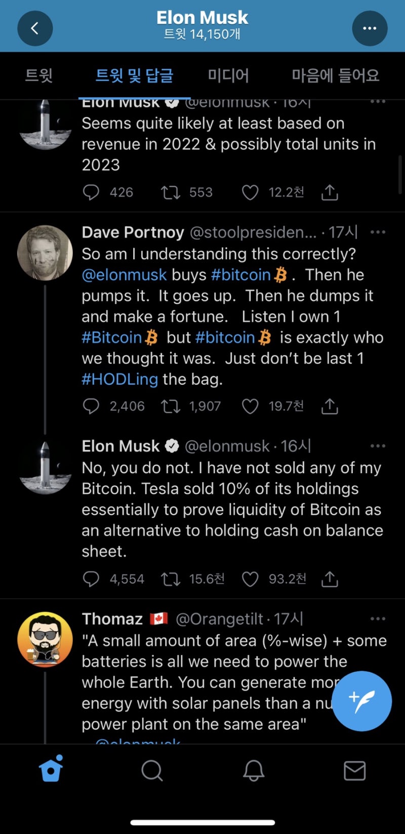Screen dimensions: 405x834
Task: Switch to the 트윗 tab
Action: click(39, 76)
